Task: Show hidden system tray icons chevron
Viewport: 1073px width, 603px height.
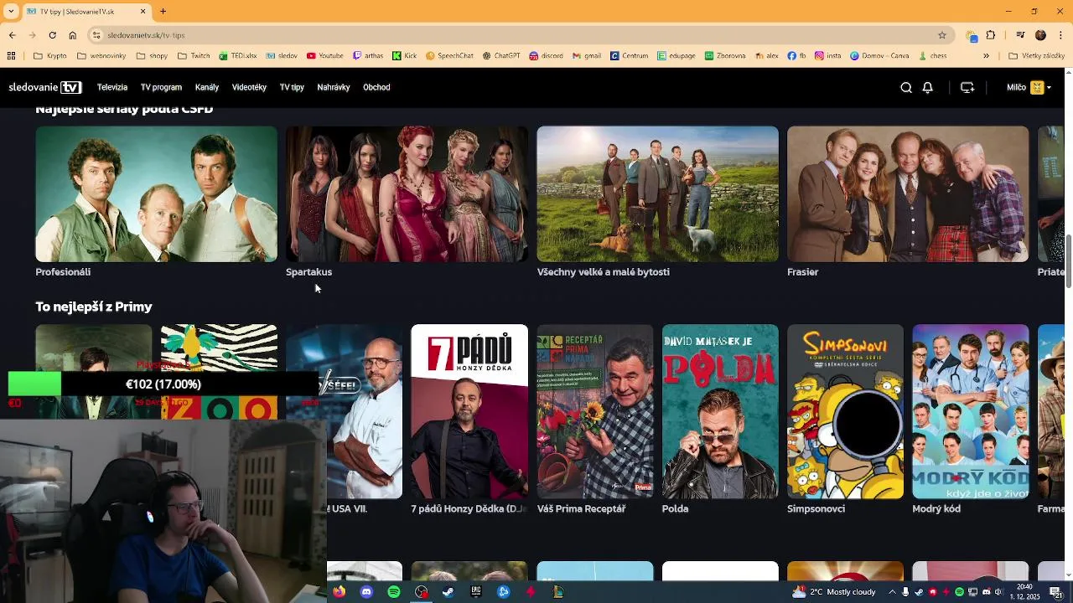Action: click(892, 592)
